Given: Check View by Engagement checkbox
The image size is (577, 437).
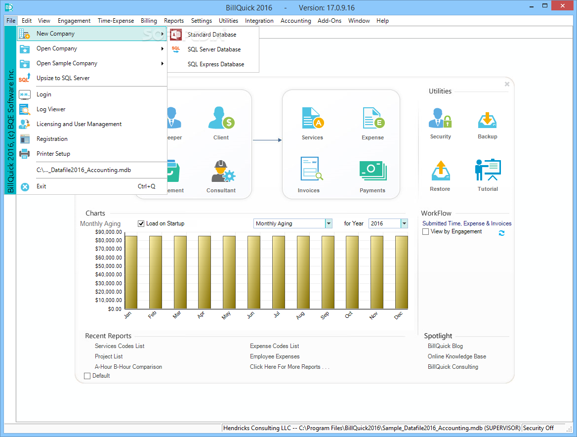Looking at the screenshot, I should (x=426, y=231).
